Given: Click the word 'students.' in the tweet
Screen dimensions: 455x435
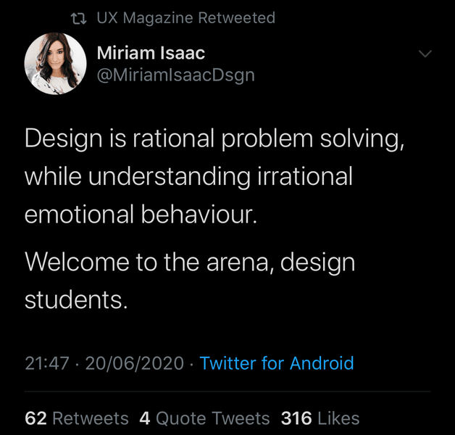Looking at the screenshot, I should pyautogui.click(x=76, y=300).
